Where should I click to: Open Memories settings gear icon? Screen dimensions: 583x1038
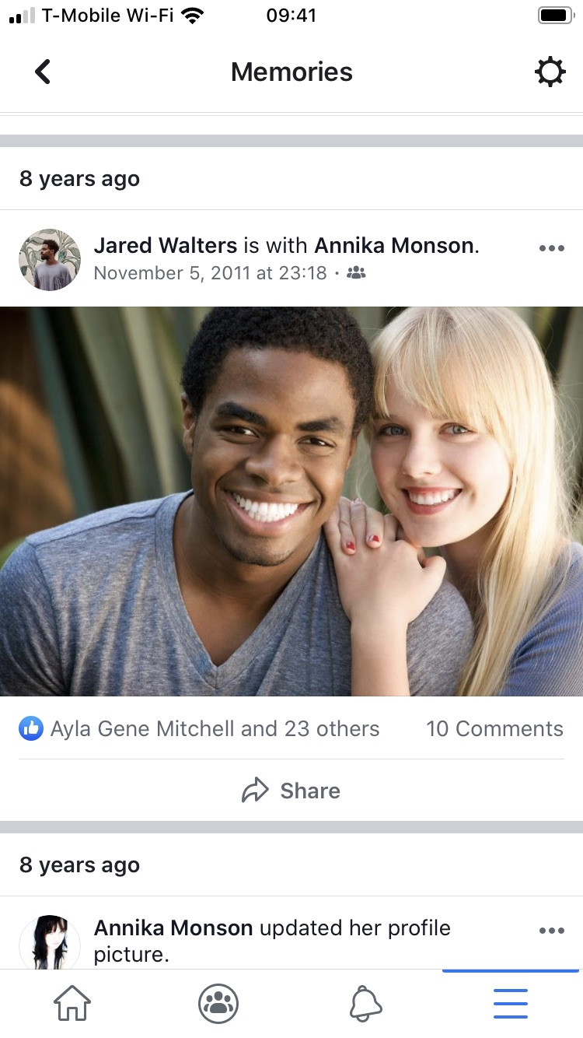(550, 72)
